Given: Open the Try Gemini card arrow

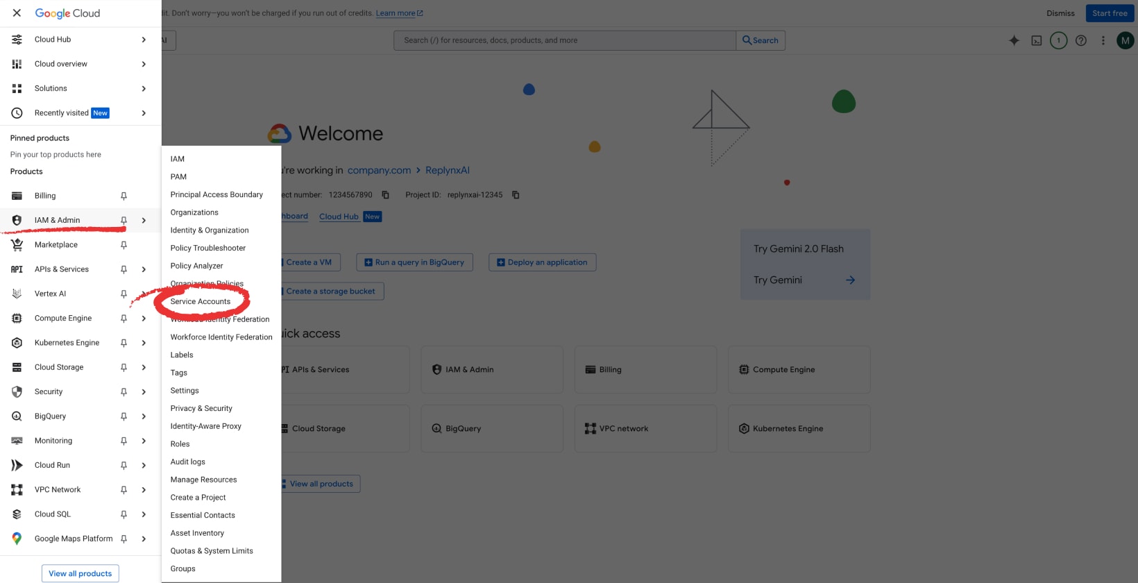Looking at the screenshot, I should click(x=850, y=280).
